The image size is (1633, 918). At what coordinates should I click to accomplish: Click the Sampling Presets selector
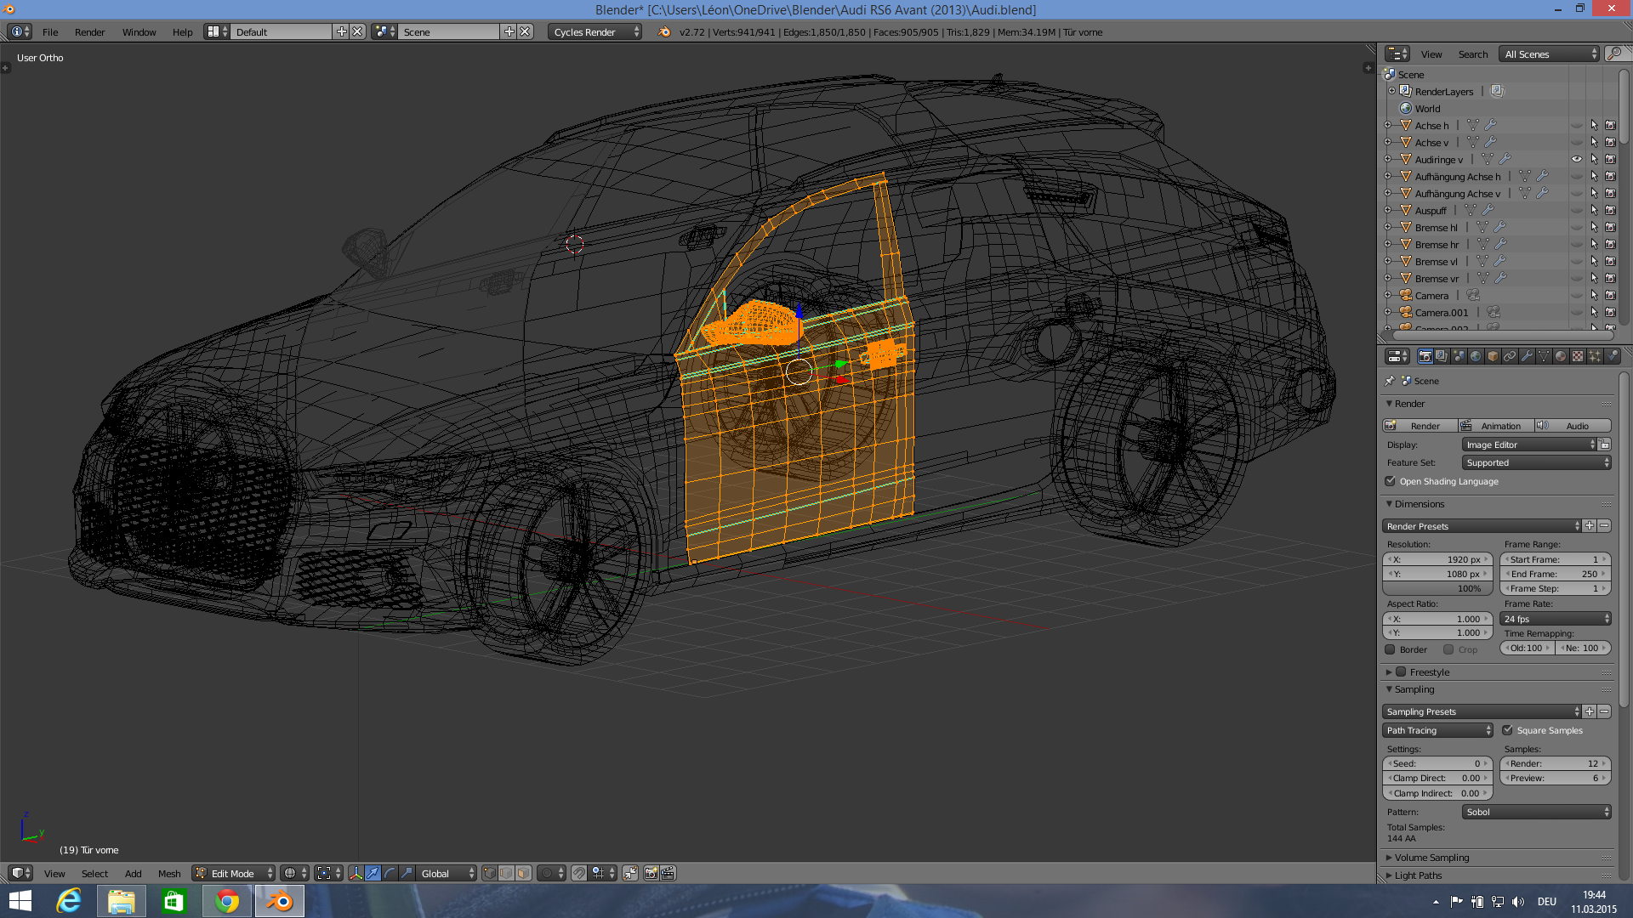1482,711
